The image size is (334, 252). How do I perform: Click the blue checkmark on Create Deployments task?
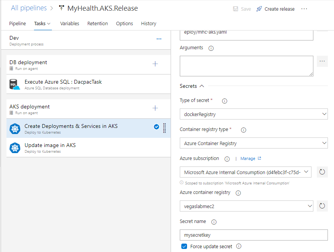[157, 127]
